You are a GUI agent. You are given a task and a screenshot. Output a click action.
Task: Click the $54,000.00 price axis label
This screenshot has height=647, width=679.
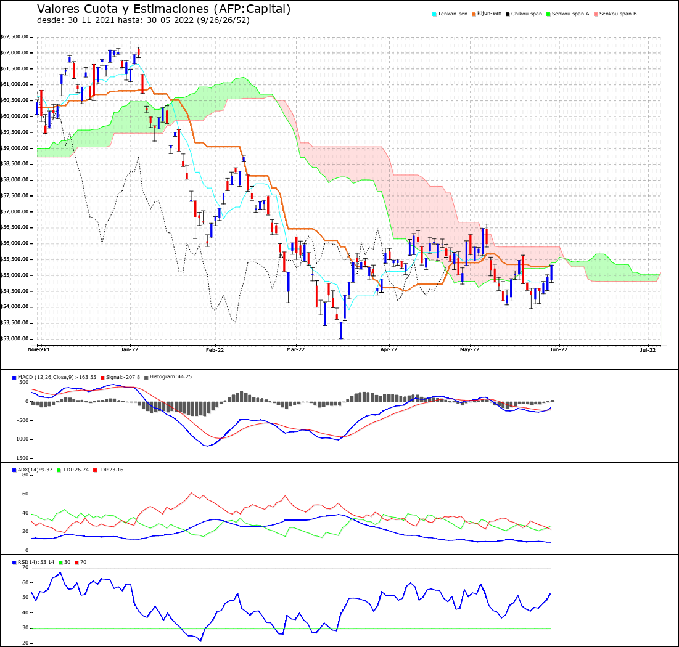14,307
